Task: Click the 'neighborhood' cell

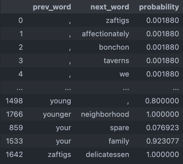Action: (x=105, y=114)
